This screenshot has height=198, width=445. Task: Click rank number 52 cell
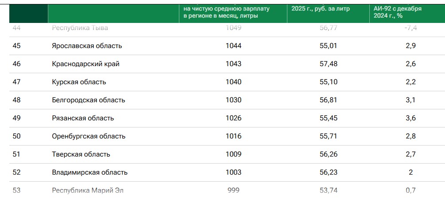click(17, 172)
